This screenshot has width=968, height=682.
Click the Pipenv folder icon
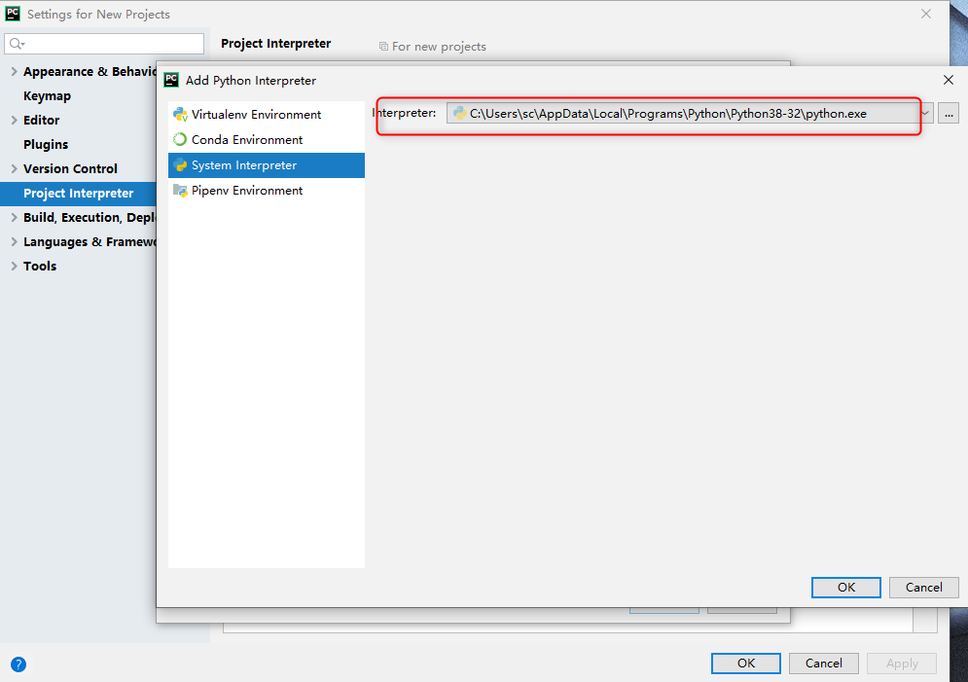coord(180,190)
